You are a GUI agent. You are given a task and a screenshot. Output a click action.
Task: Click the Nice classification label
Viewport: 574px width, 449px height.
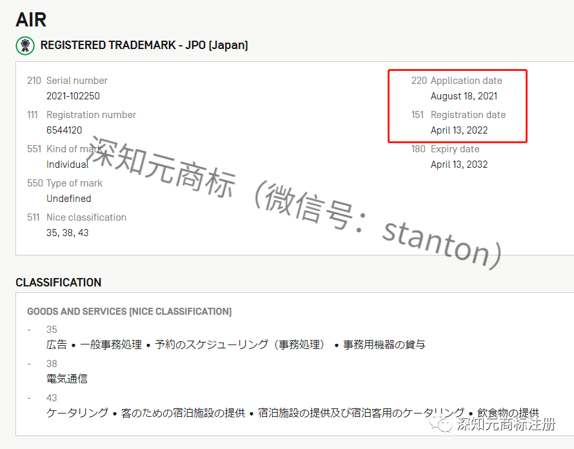click(x=86, y=217)
